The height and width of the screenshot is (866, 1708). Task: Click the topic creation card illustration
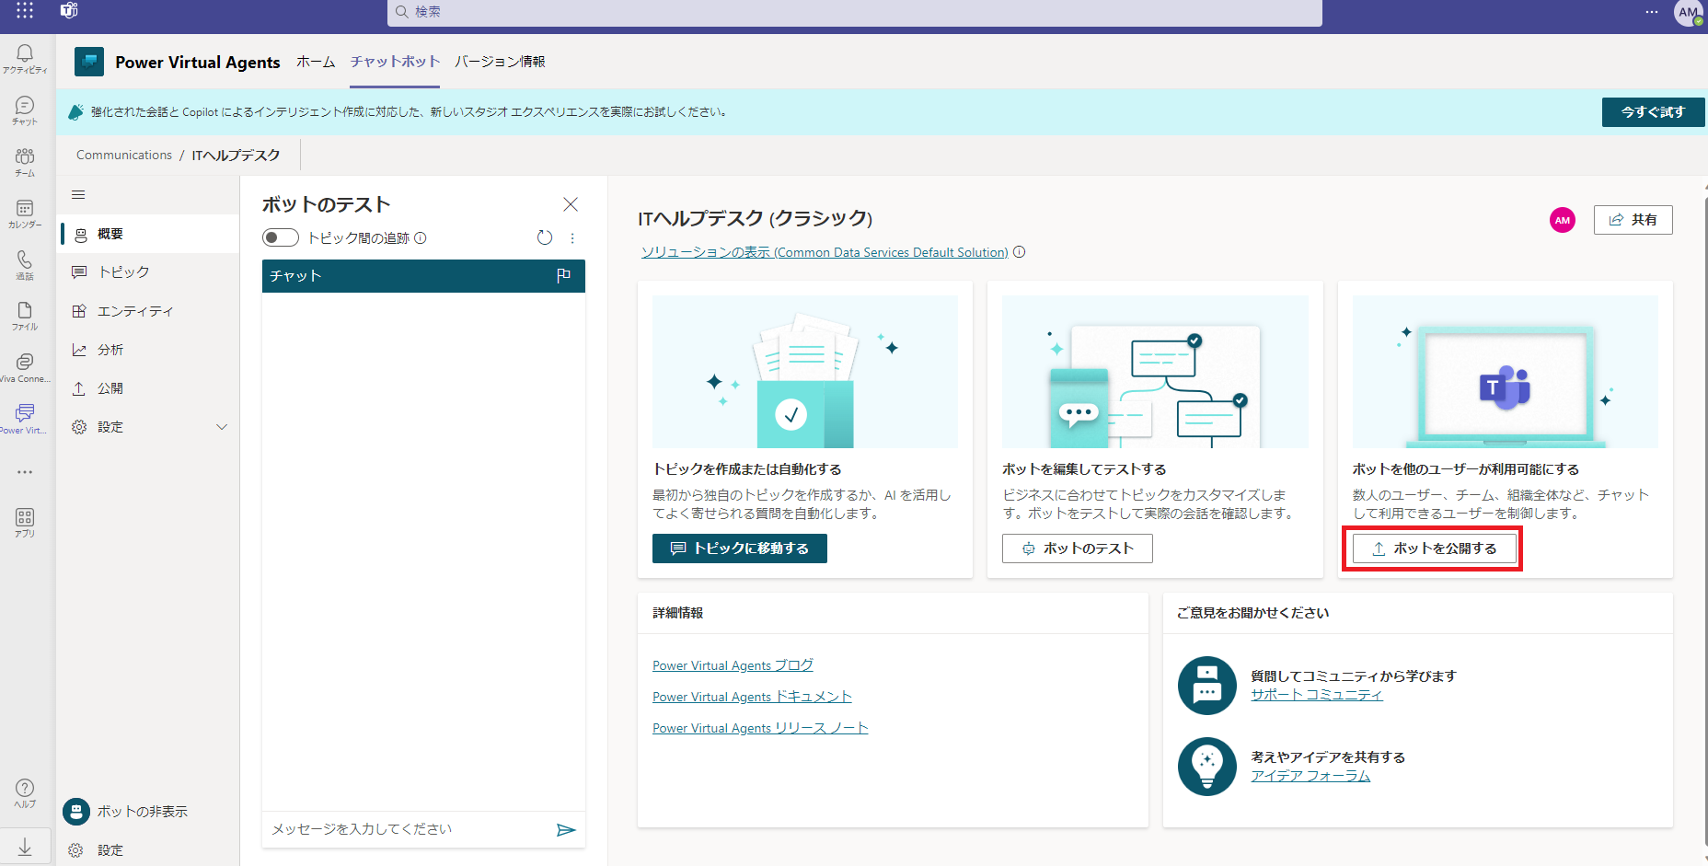click(805, 372)
